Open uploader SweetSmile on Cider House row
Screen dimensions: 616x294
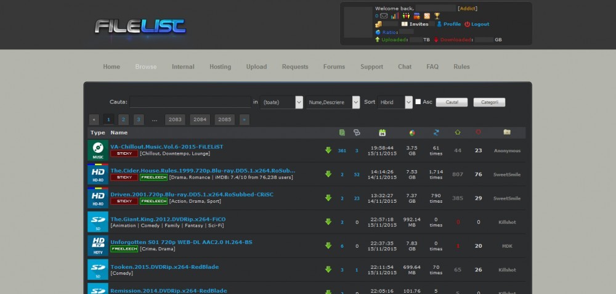[507, 174]
